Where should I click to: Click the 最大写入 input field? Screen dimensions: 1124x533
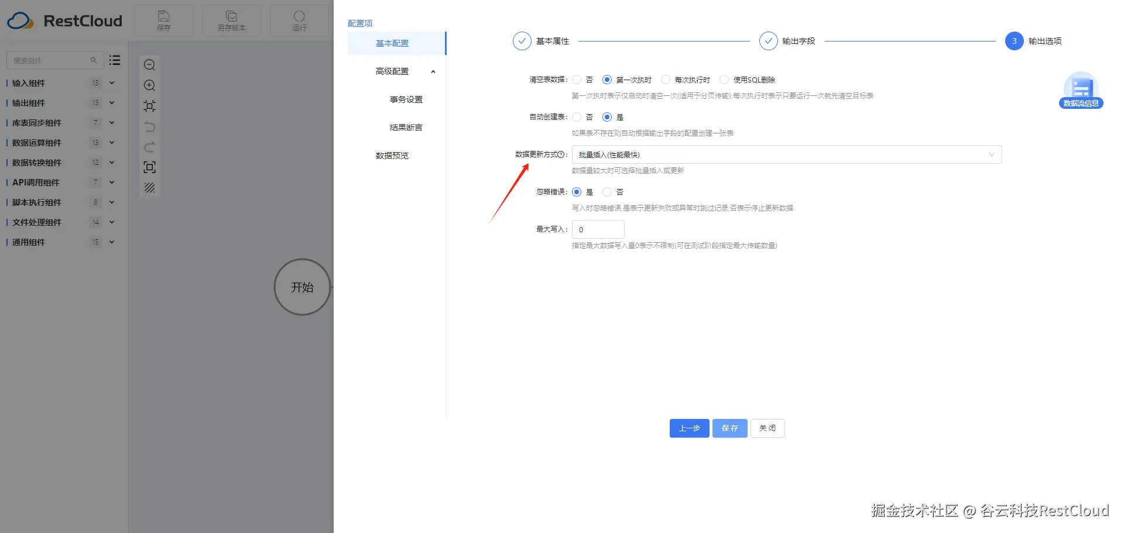(598, 229)
